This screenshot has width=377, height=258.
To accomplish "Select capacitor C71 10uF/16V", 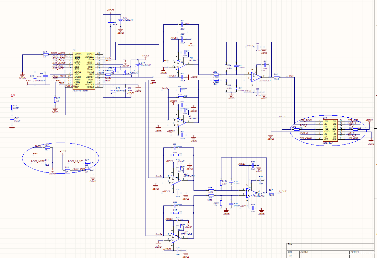I will [x=120, y=20].
